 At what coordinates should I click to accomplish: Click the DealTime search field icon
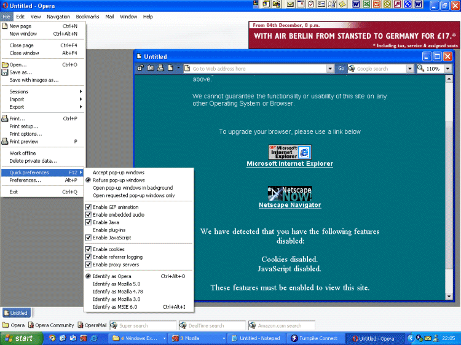(x=183, y=325)
